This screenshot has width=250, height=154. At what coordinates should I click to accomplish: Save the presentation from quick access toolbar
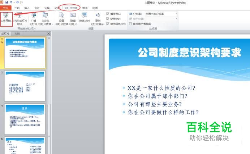pos(7,2)
